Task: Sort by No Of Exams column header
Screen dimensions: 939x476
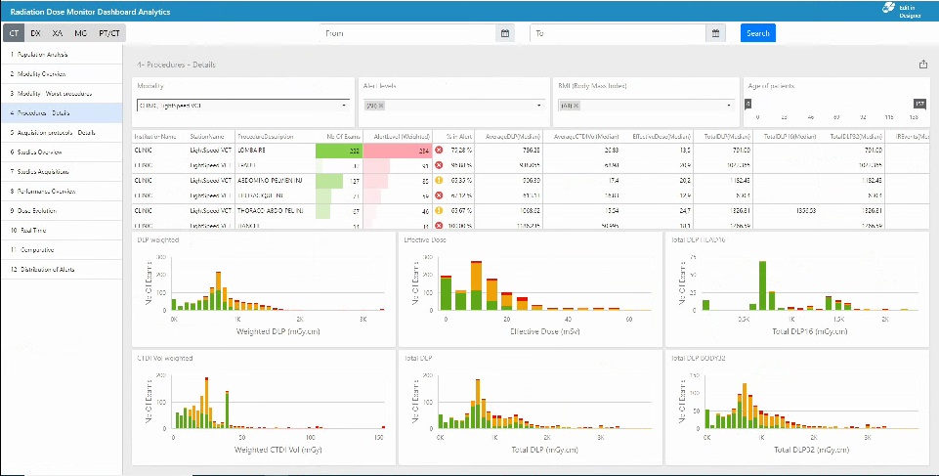Action: [x=341, y=137]
